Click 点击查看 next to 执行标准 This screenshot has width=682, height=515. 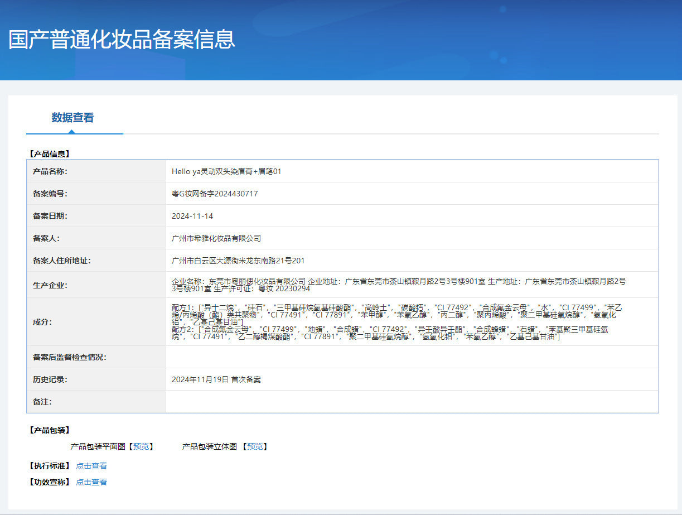(x=91, y=466)
